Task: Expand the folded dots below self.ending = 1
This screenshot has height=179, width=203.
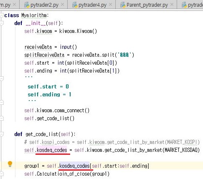Action: [2, 103]
